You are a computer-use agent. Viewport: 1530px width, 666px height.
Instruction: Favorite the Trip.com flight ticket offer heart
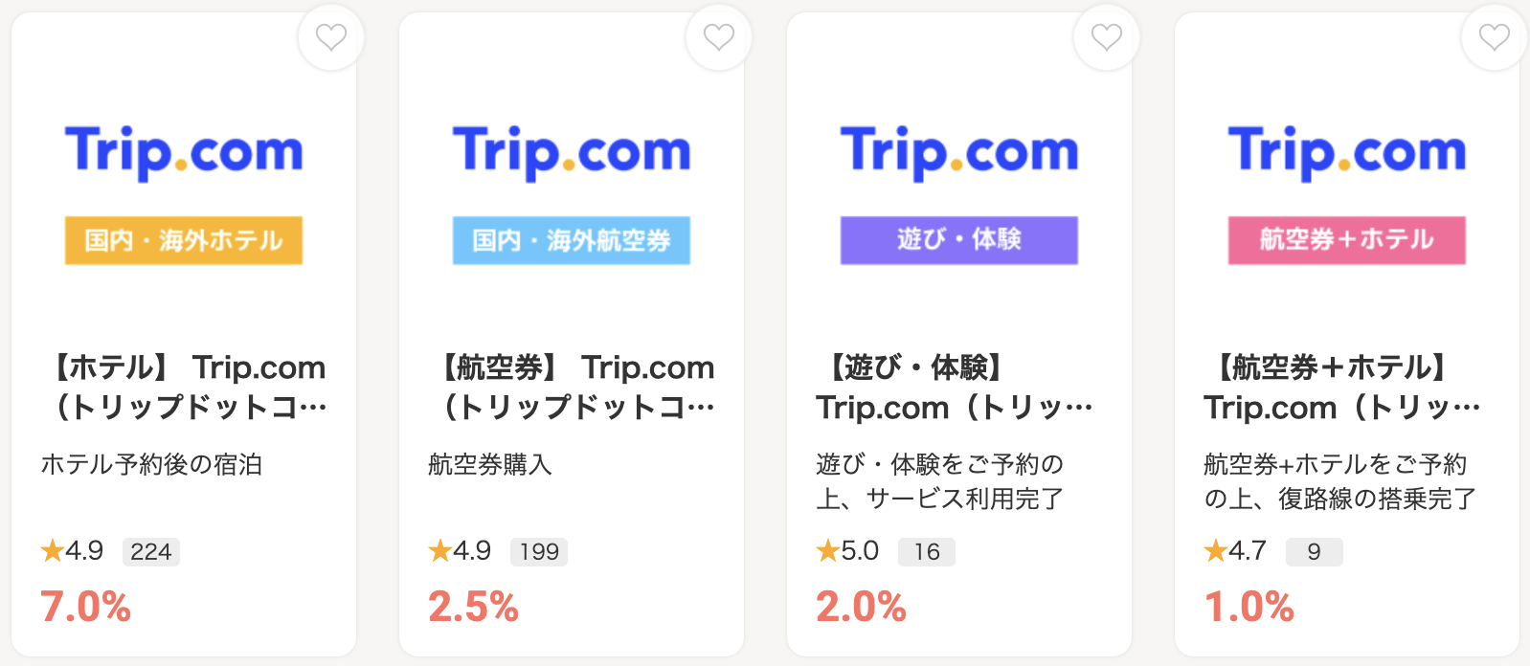[719, 37]
